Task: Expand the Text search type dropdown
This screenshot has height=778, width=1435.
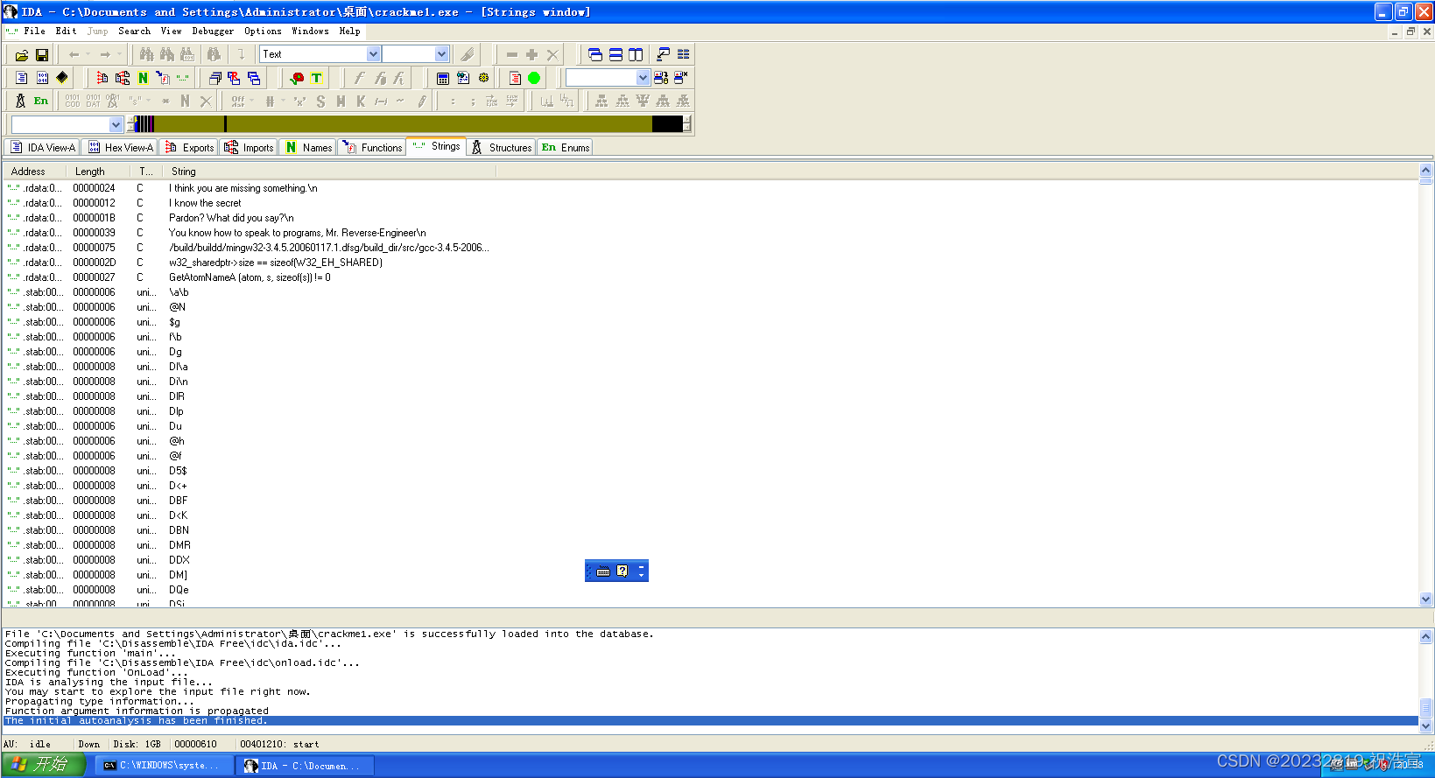Action: 373,54
